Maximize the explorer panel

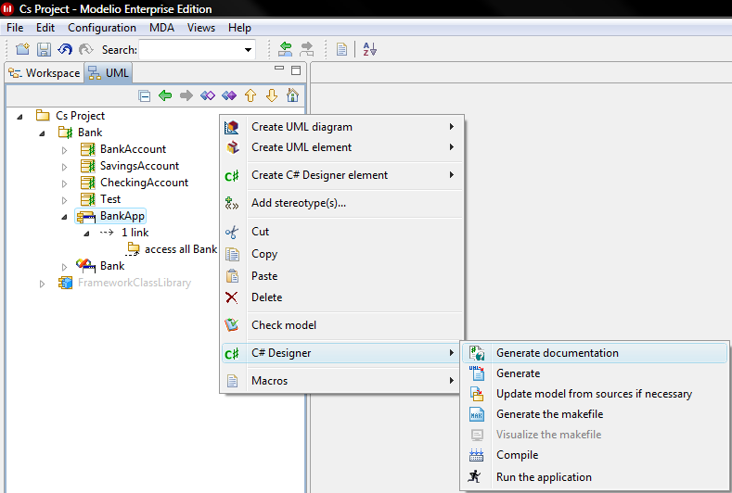pyautogui.click(x=296, y=70)
